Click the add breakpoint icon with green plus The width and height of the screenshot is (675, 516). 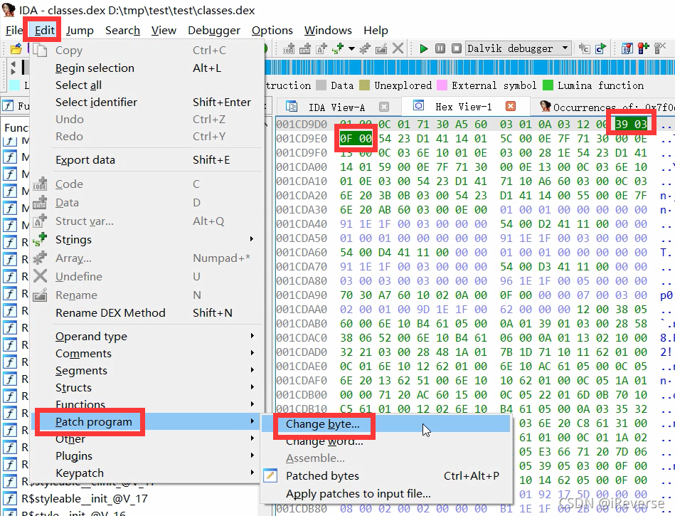(644, 48)
